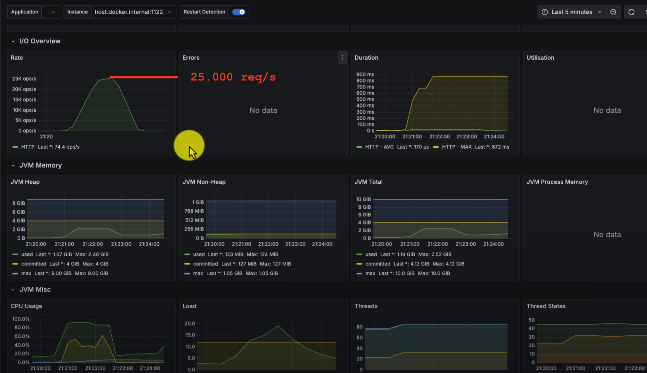
Task: Click green swatch of HTTP - AVG legend
Action: [x=359, y=147]
